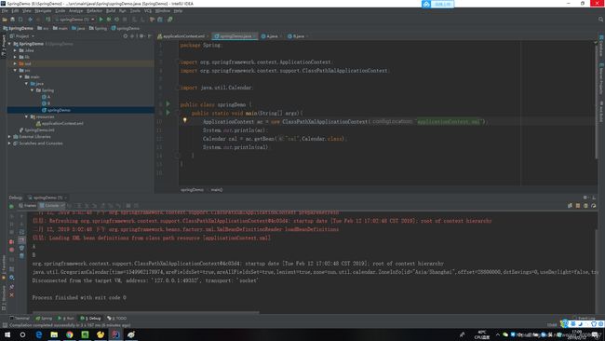Open the Event Log
The image size is (605, 341).
(x=585, y=319)
